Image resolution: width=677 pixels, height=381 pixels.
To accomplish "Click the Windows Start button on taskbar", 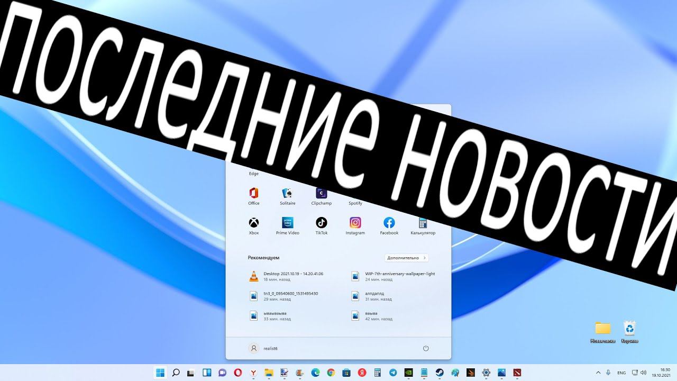I will coord(160,373).
